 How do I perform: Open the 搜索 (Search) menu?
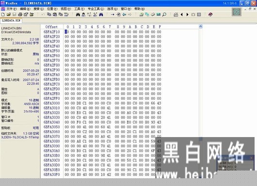click(x=39, y=9)
